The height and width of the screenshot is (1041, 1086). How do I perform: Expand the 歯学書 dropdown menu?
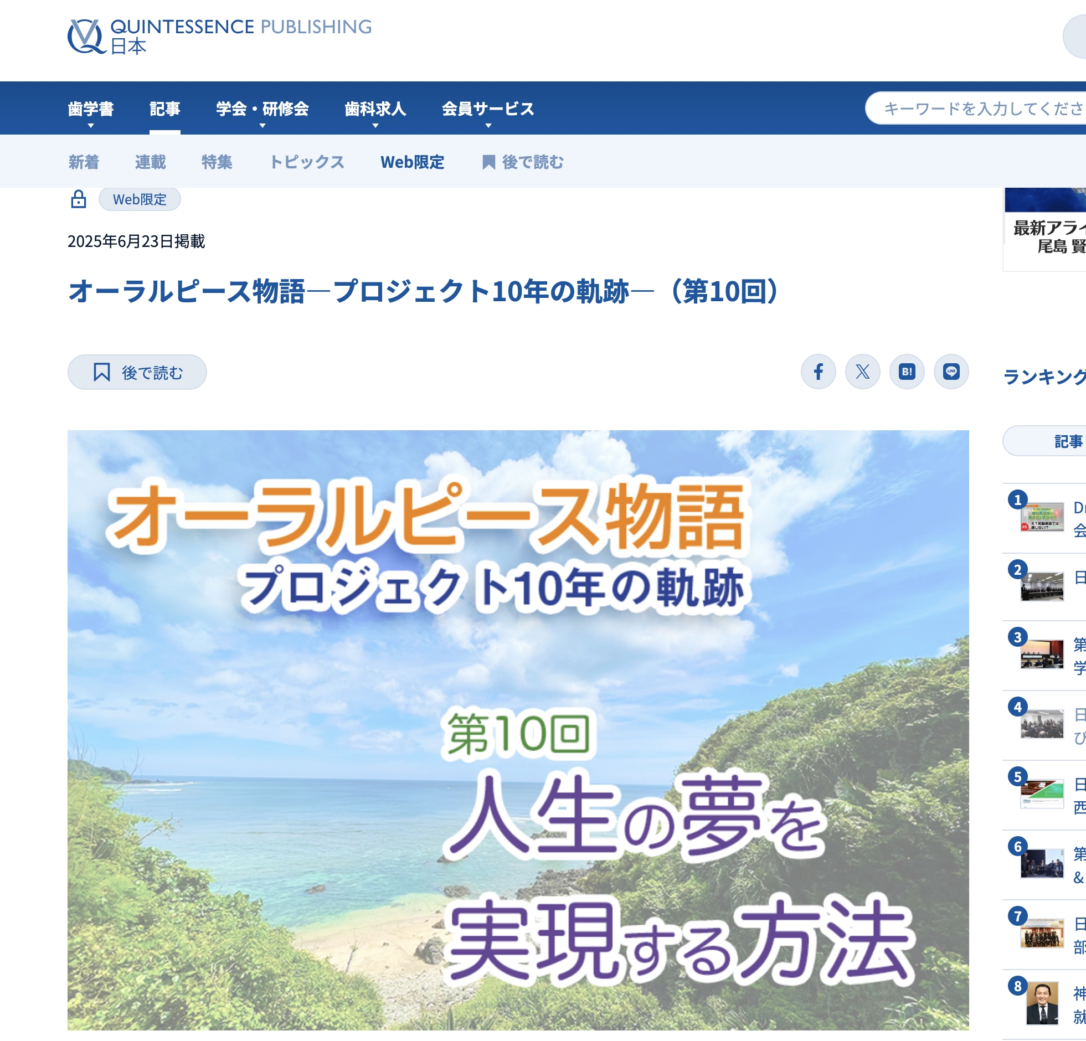(x=91, y=110)
